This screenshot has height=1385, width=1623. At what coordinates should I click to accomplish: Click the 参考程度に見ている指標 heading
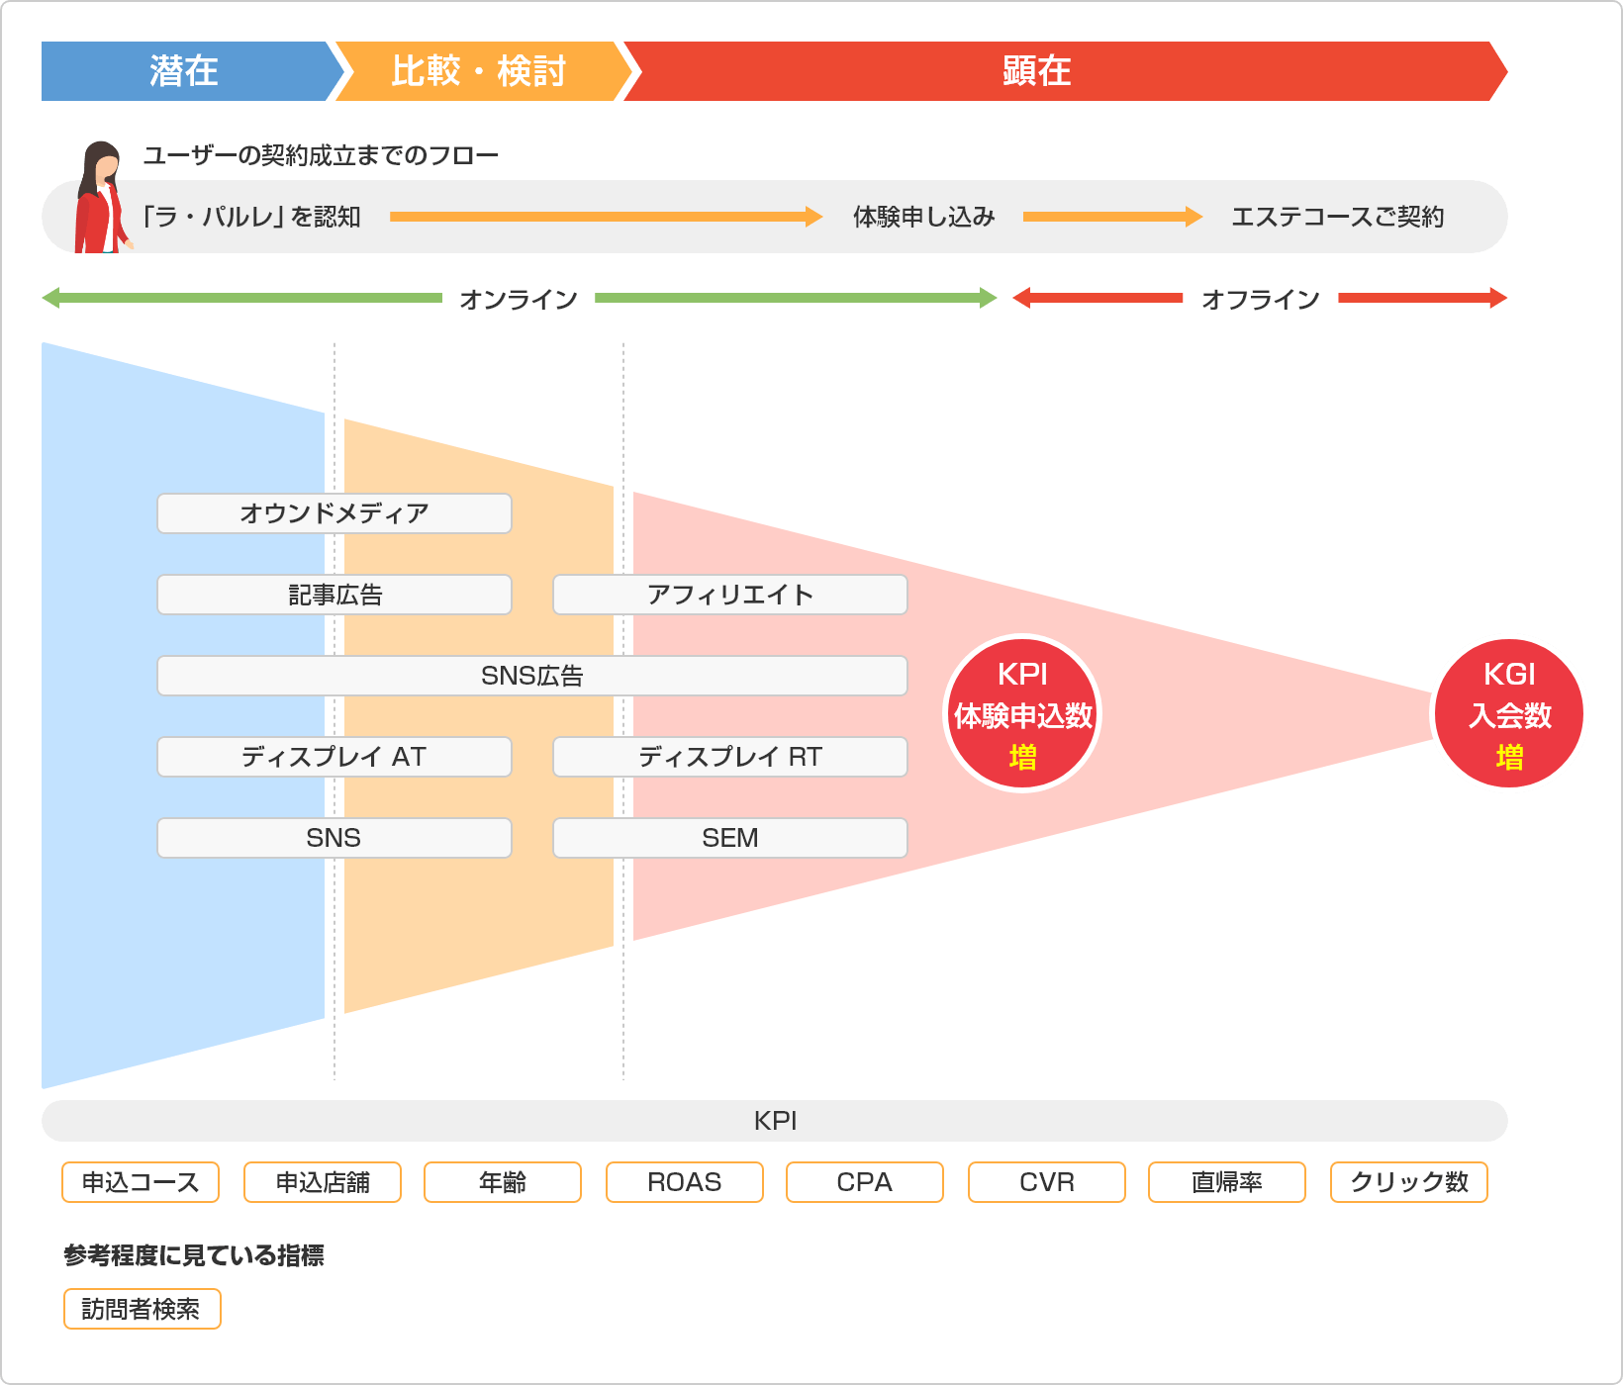194,1255
